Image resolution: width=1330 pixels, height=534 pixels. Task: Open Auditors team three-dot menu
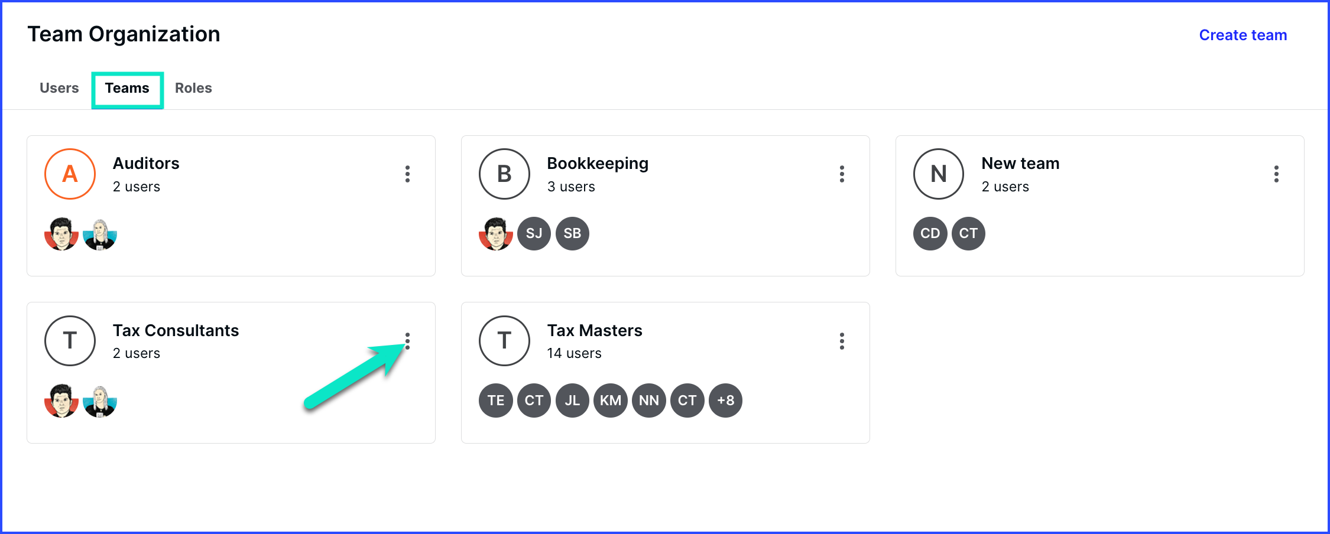(407, 174)
